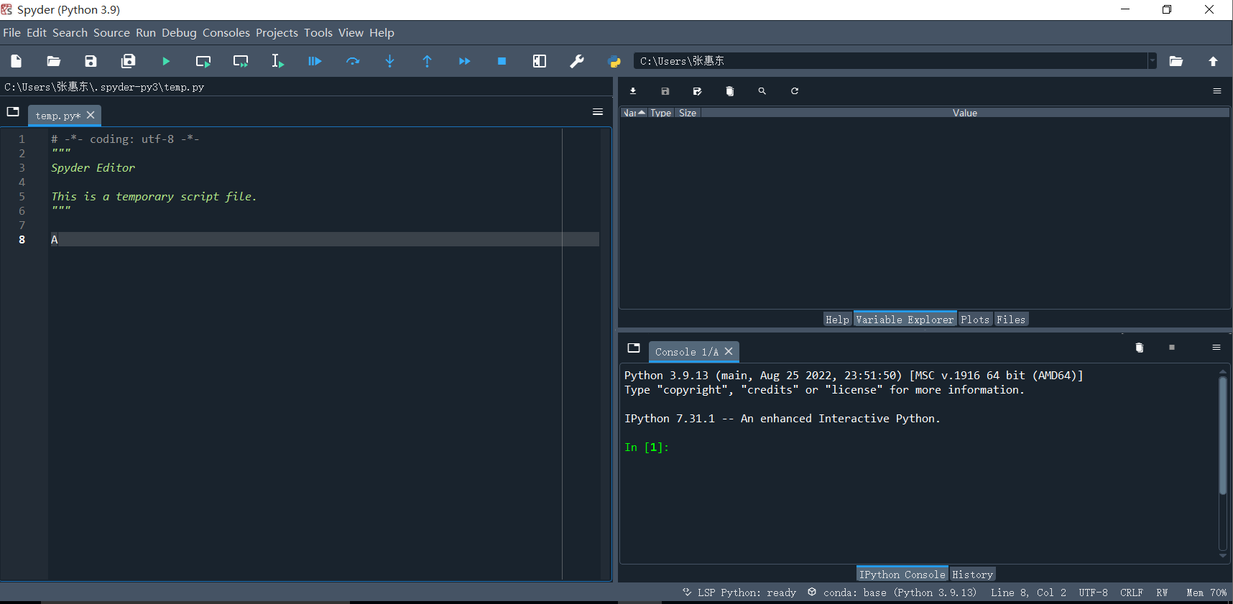Open the editor Browse tabs button
The height and width of the screenshot is (604, 1233).
13,111
